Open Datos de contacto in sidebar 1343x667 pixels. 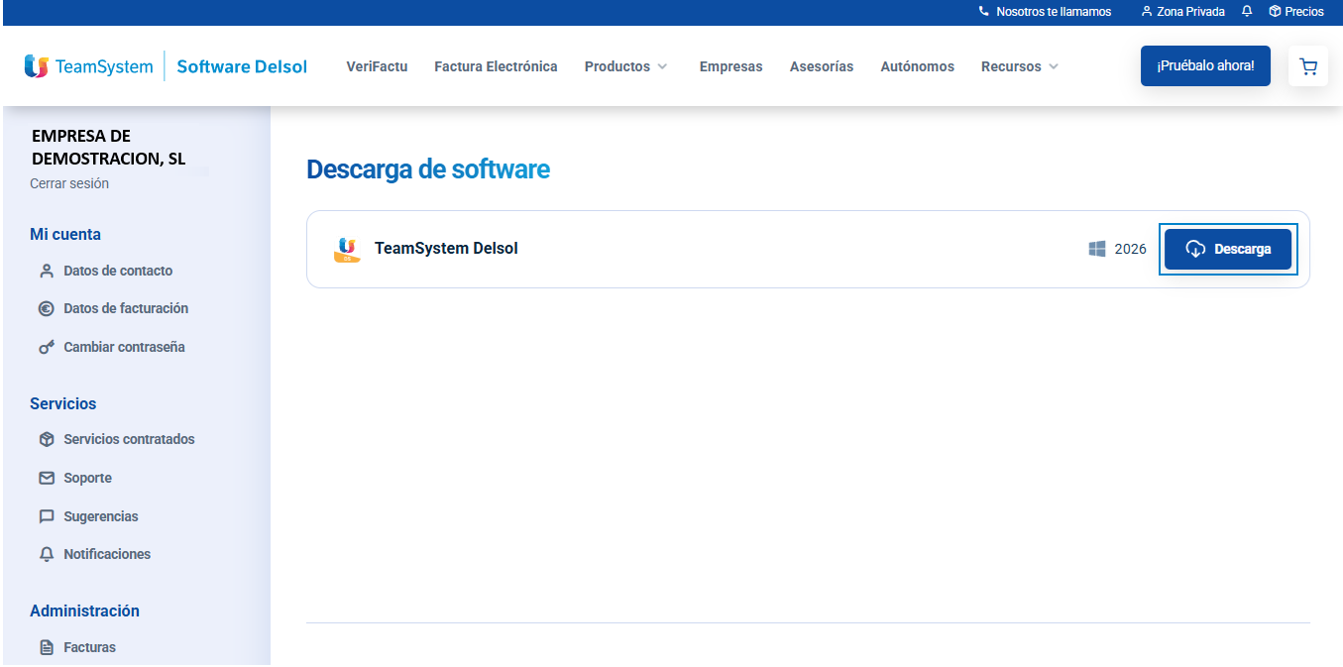(118, 271)
